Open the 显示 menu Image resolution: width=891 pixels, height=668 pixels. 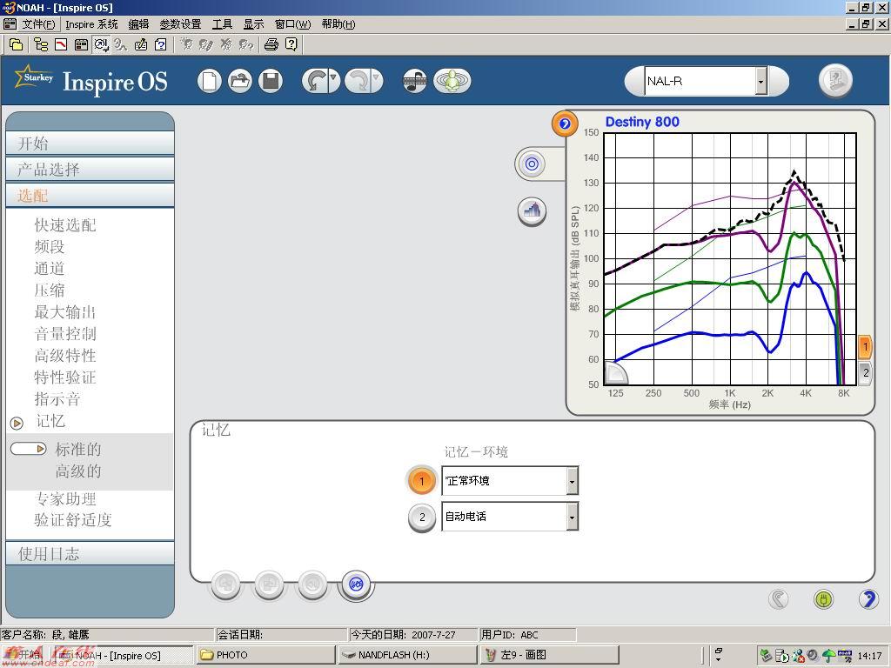253,24
